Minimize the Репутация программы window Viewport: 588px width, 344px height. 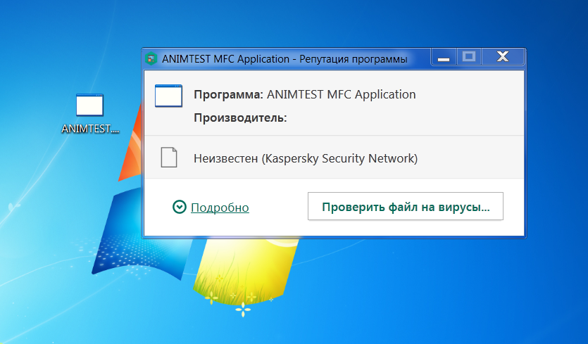(x=443, y=58)
